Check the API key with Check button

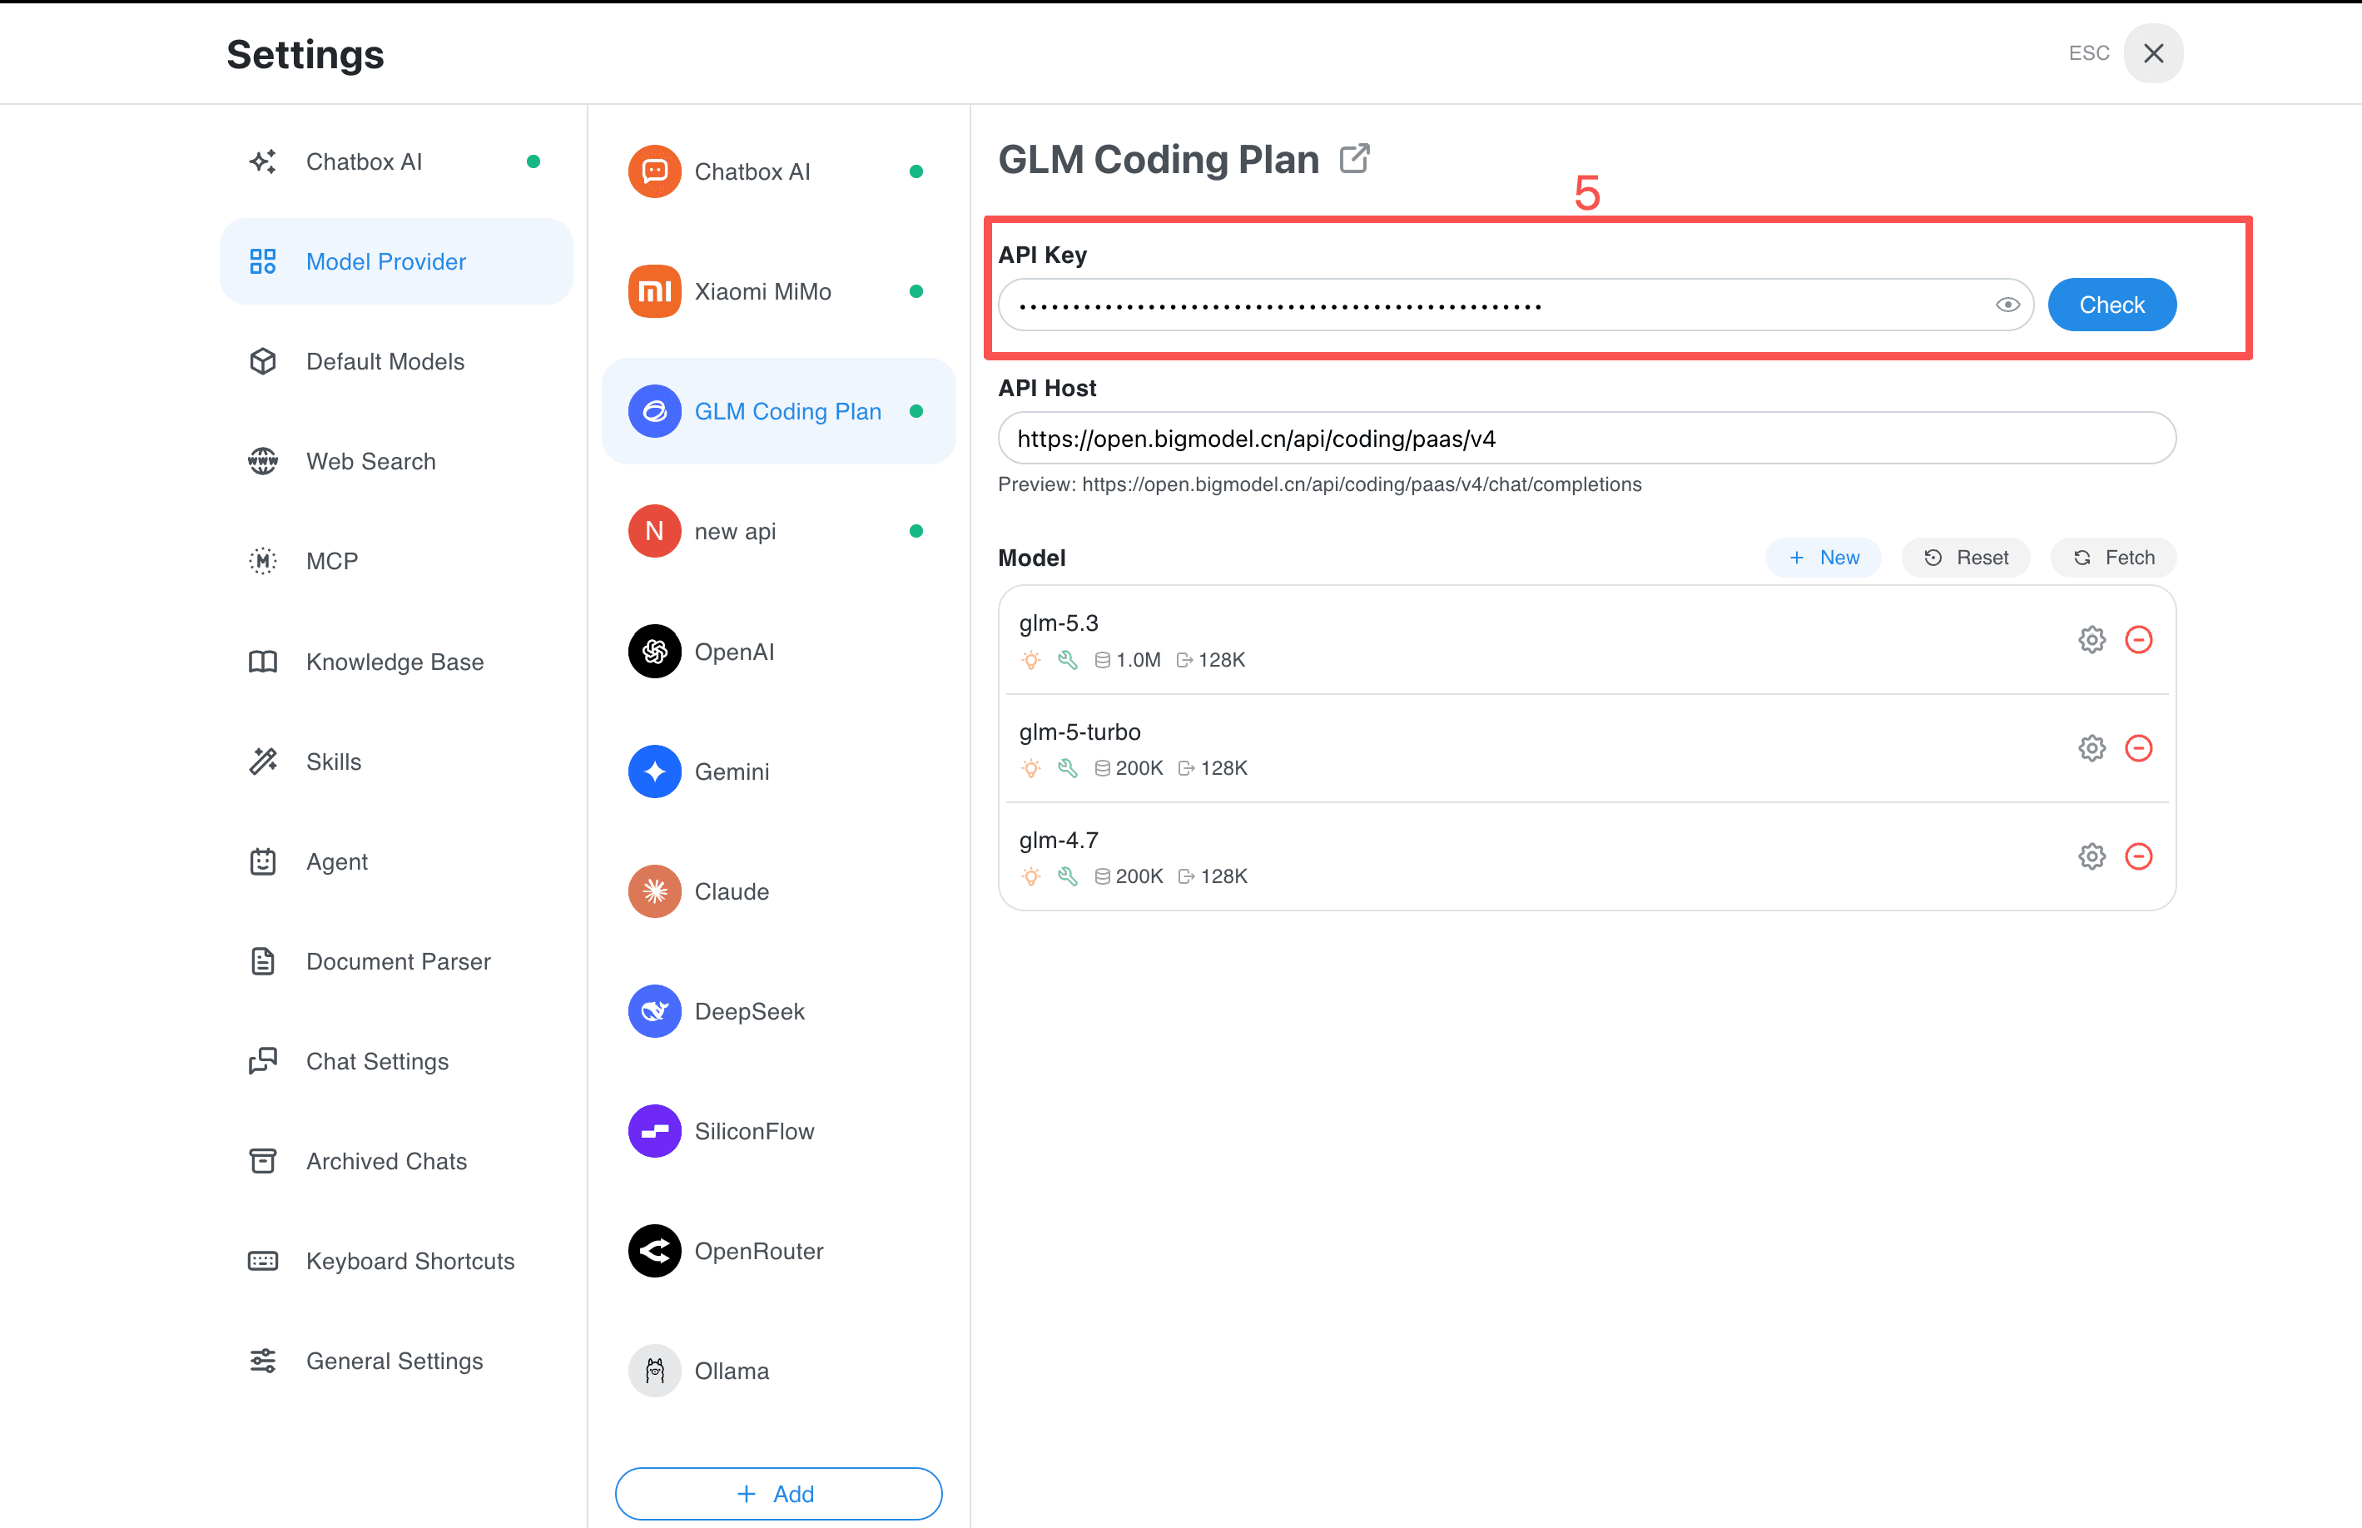tap(2112, 305)
